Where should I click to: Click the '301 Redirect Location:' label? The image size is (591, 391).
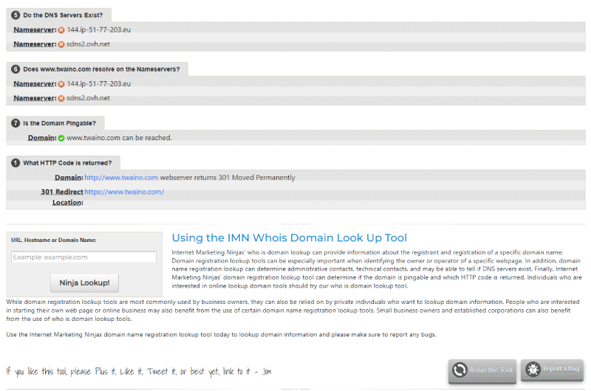pos(62,197)
